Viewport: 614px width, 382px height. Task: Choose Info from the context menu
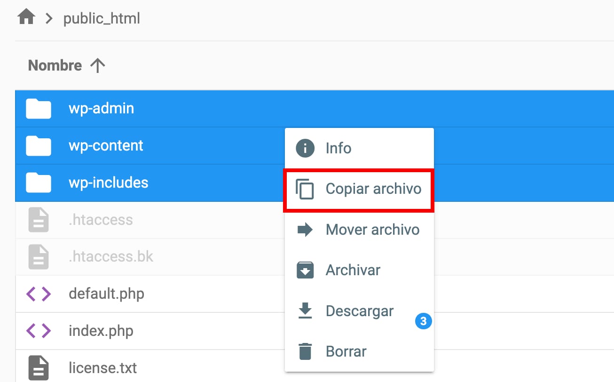[338, 148]
